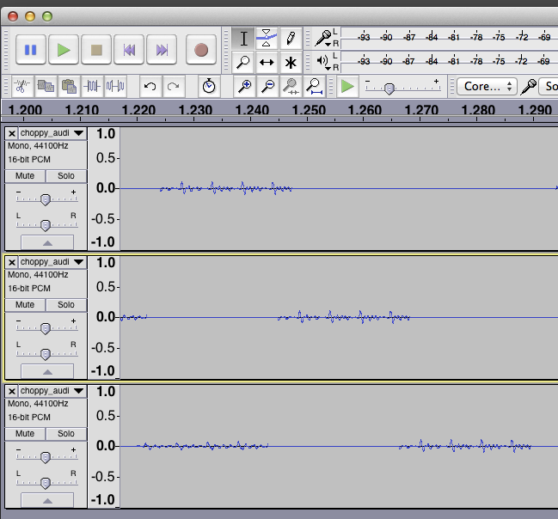558x519 pixels.
Task: Solo the third track
Action: pos(66,434)
